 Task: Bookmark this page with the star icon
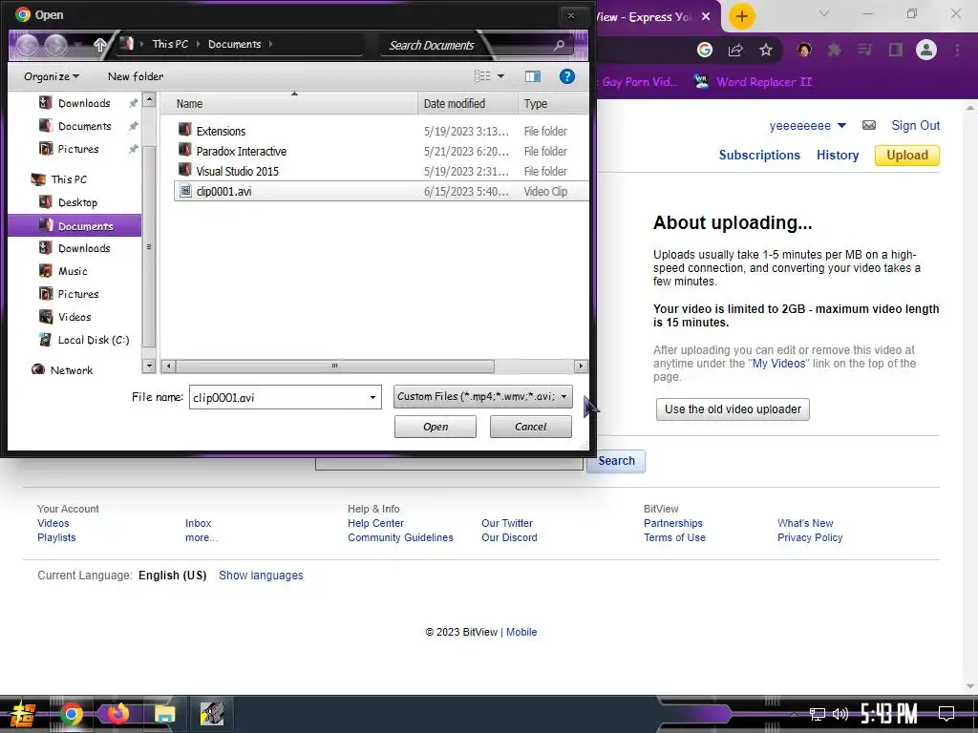(x=766, y=50)
